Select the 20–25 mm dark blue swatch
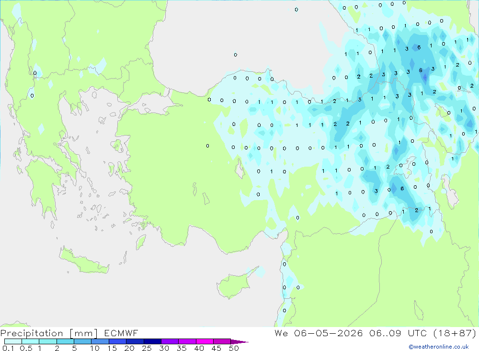This screenshot has height=351, width=479. (x=135, y=341)
